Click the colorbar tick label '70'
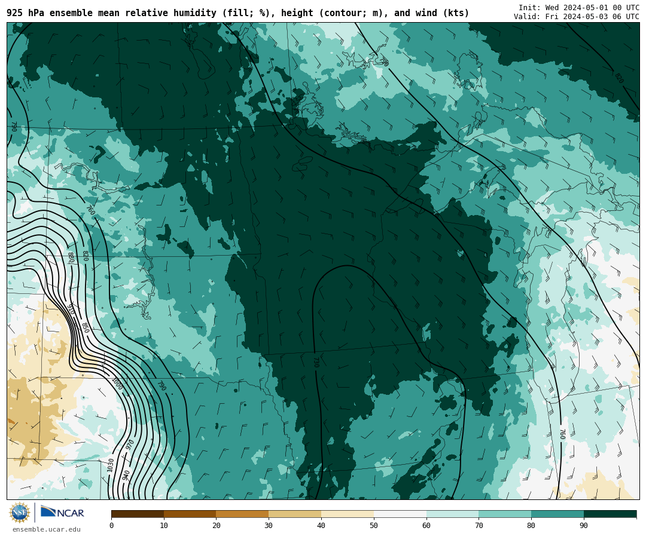The image size is (646, 537). (x=479, y=526)
